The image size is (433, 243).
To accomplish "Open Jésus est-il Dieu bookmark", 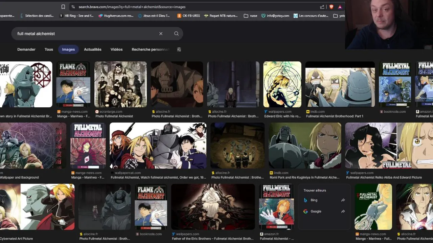I will click(154, 16).
